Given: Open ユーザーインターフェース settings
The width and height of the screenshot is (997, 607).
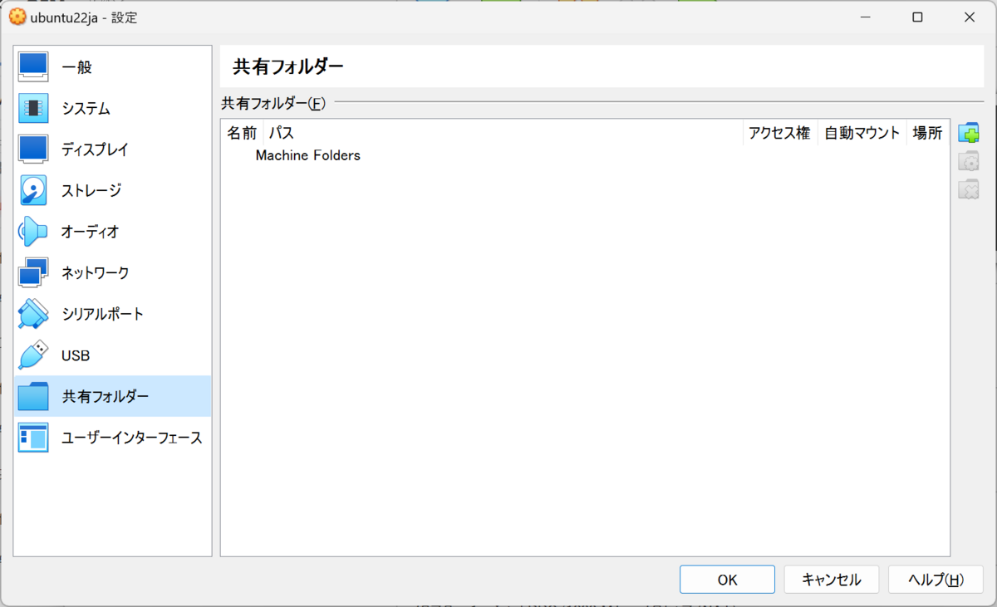Looking at the screenshot, I should [113, 438].
